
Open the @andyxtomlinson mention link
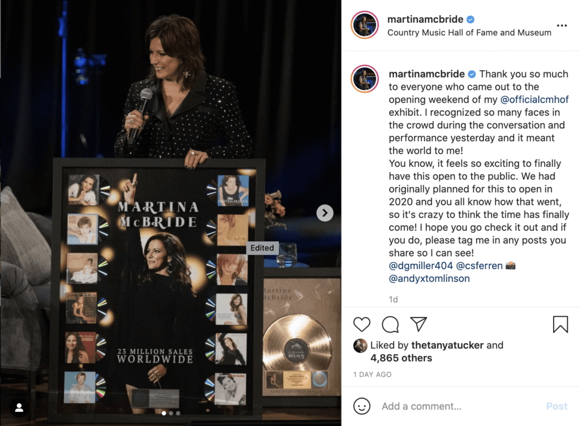[429, 278]
